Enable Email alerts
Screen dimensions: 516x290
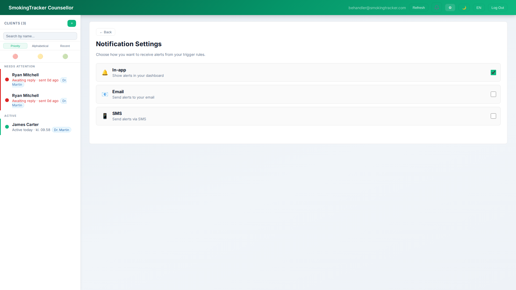[493, 94]
